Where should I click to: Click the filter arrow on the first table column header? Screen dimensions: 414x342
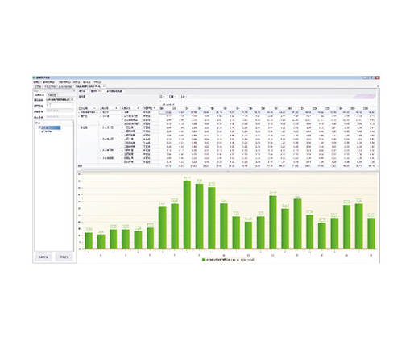coord(94,108)
